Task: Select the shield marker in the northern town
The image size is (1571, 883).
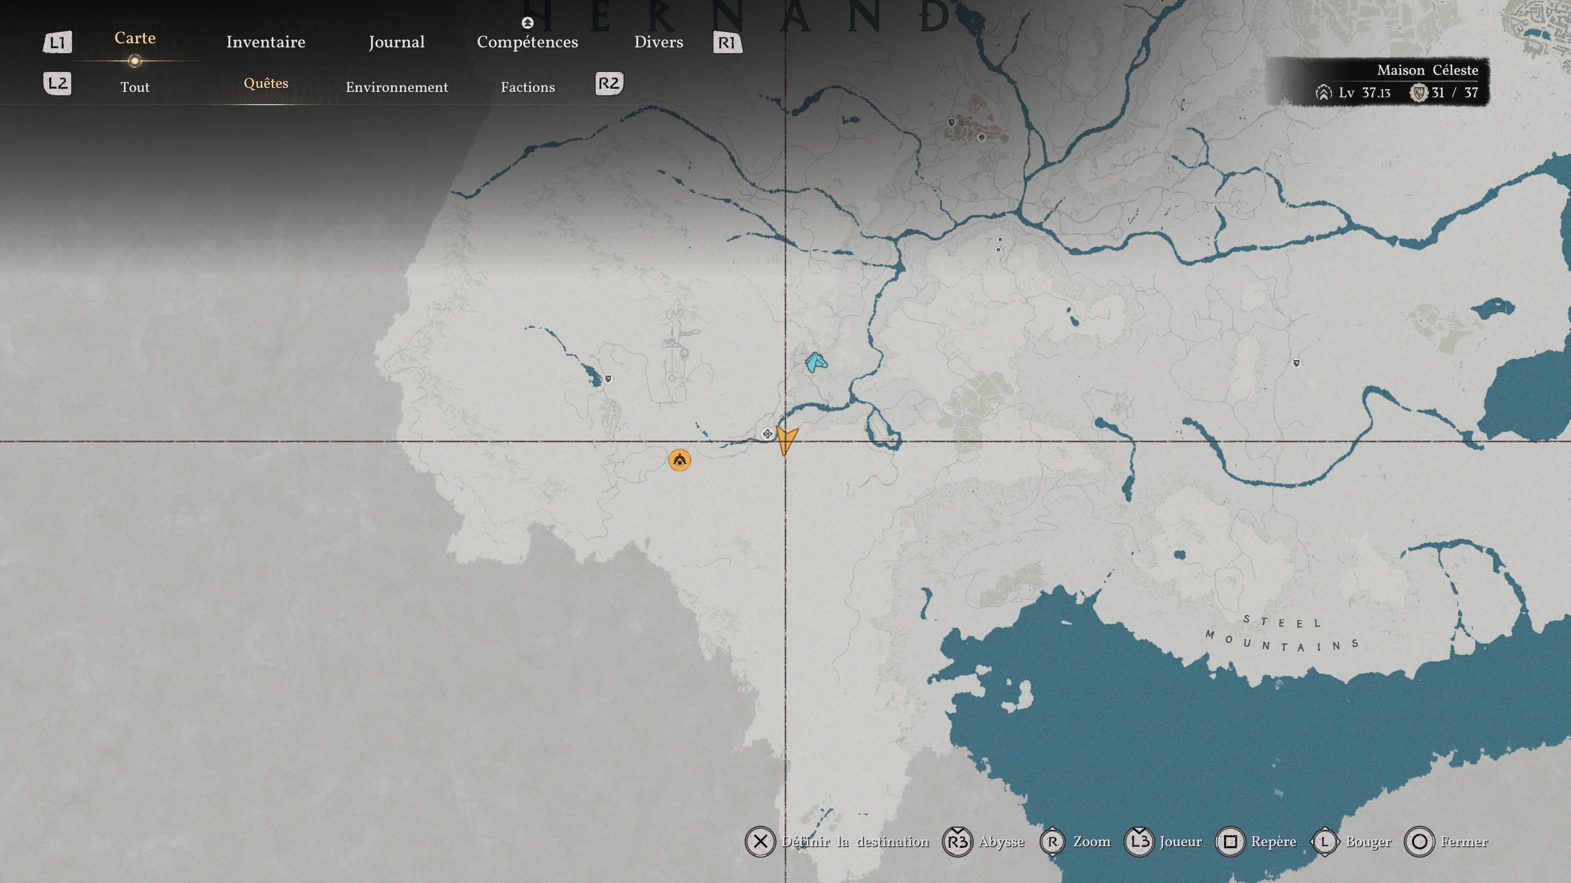Action: point(951,123)
